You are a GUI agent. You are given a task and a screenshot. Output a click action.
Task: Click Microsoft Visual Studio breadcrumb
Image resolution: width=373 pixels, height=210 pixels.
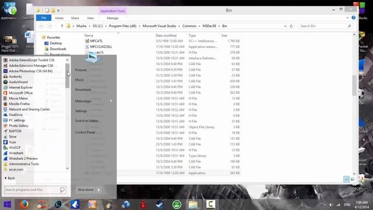159,26
